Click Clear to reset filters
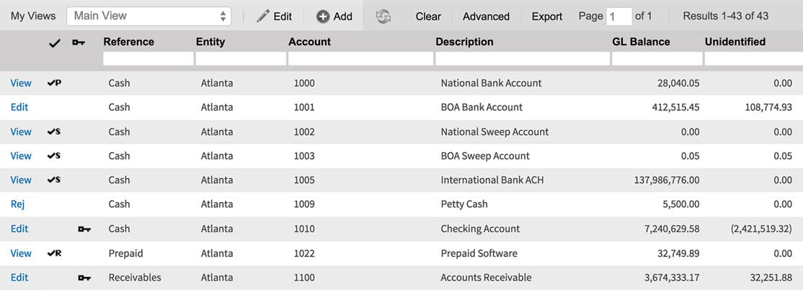803x290 pixels. click(428, 17)
